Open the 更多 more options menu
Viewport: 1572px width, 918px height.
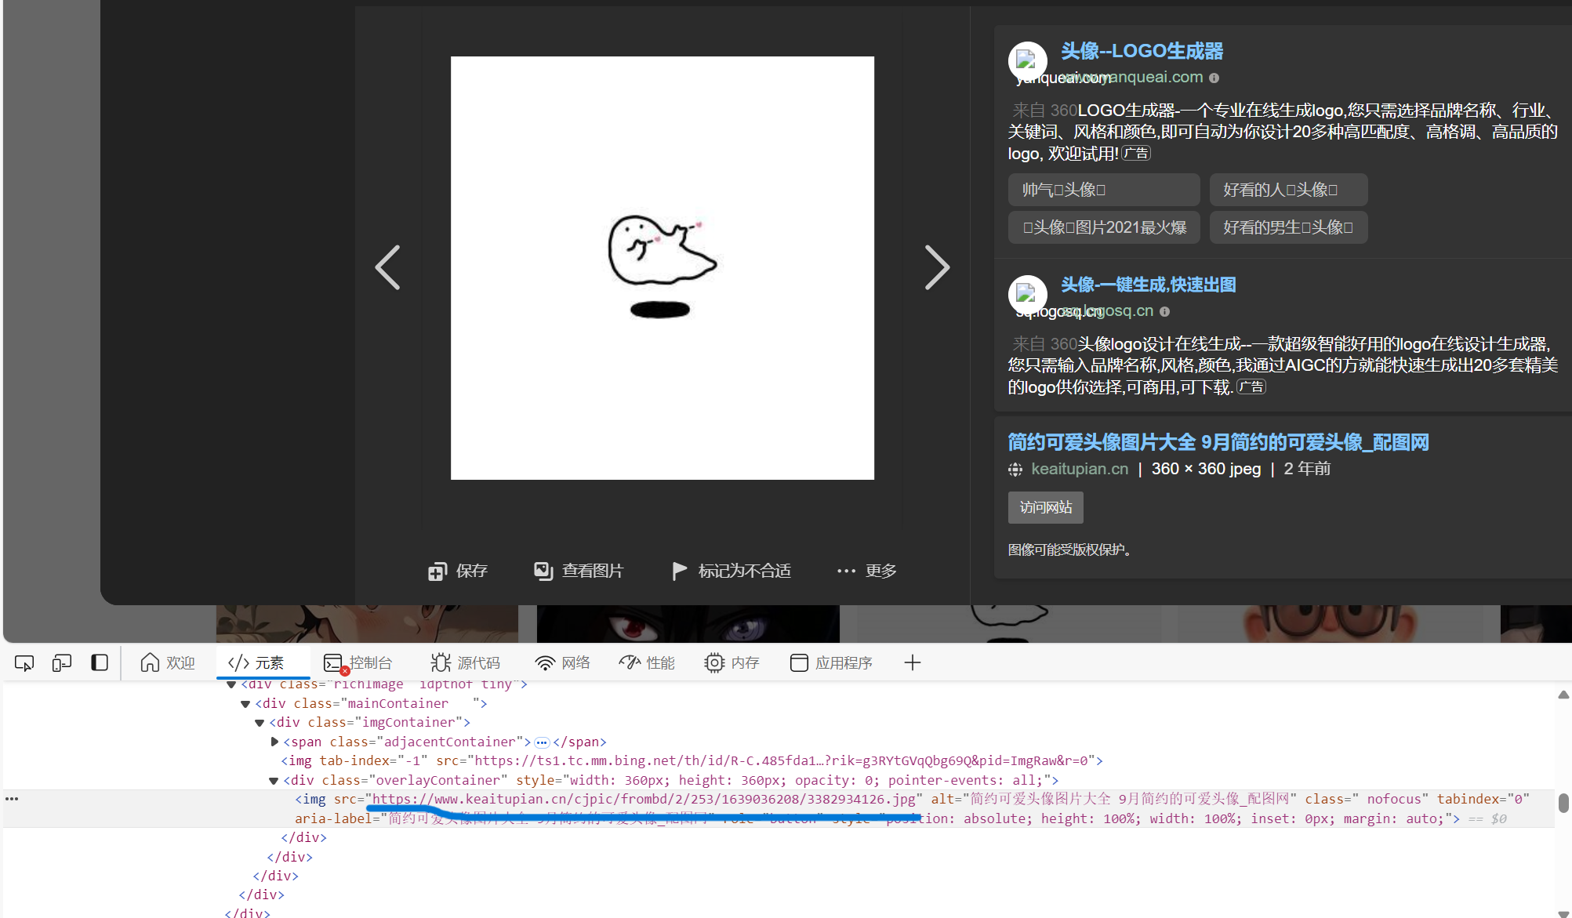(867, 571)
